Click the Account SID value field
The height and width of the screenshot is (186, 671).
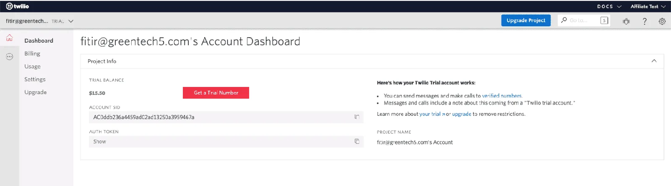pos(226,117)
